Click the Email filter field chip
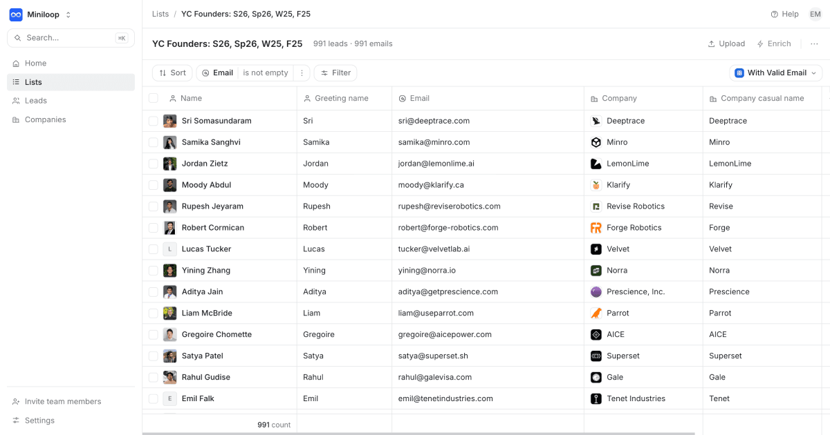Screen dimensions: 830x435 pos(217,72)
